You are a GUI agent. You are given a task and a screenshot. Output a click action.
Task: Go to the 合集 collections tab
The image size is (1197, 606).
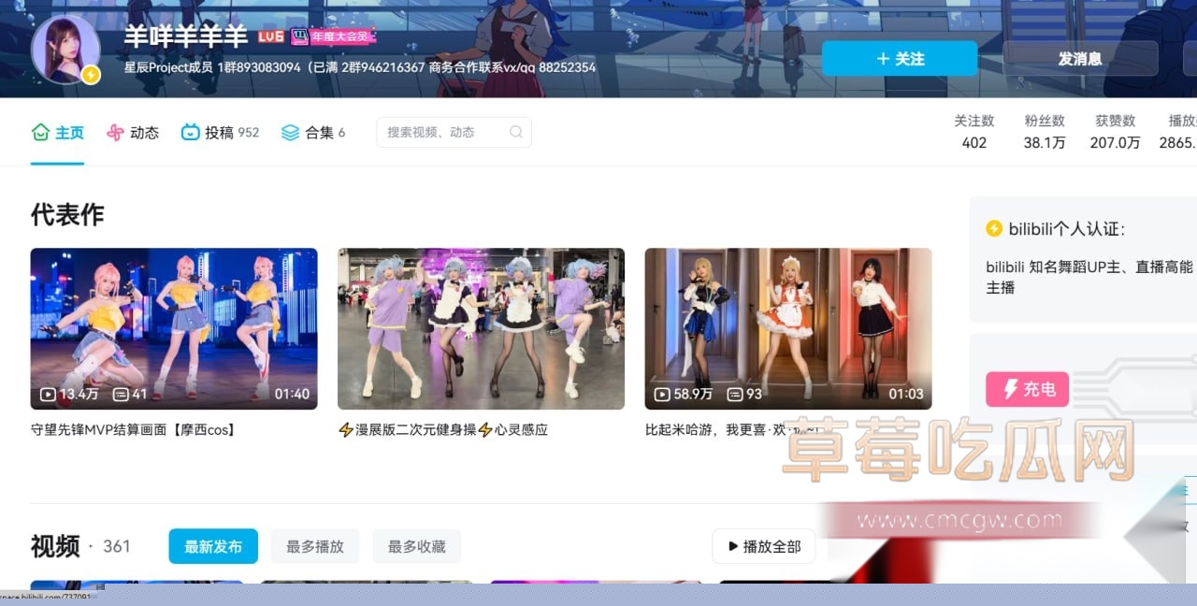point(313,133)
